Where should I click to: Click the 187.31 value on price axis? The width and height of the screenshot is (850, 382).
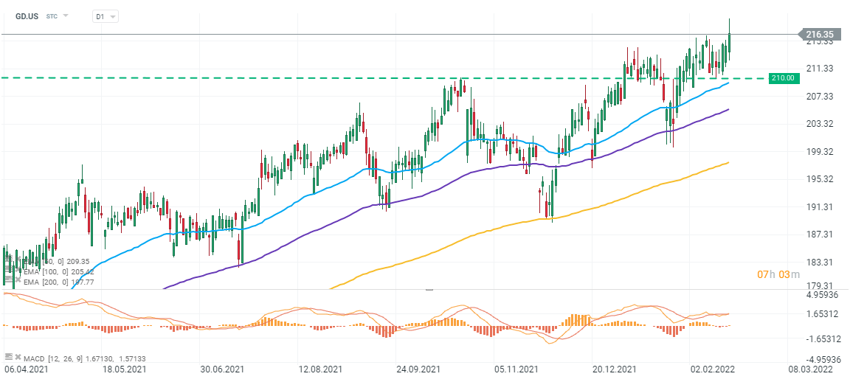click(819, 234)
